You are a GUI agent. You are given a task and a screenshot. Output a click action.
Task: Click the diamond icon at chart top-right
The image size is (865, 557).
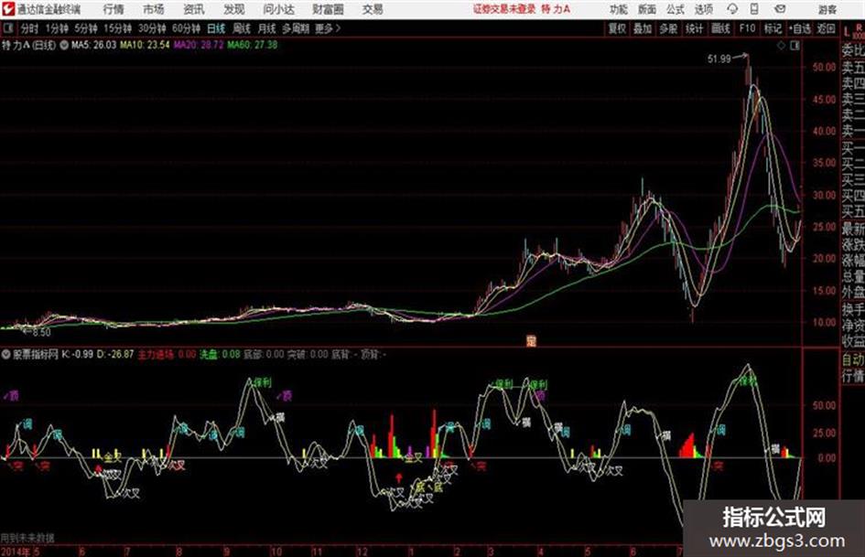coord(781,46)
